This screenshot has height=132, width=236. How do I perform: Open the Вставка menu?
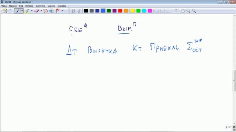[29, 6]
